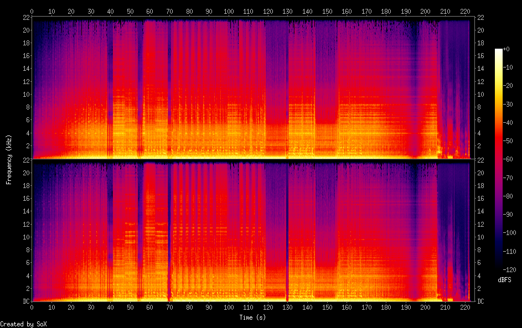This screenshot has width=522, height=328.
Task: Click the 170-second tick on the bottom time axis
Action: (366, 307)
